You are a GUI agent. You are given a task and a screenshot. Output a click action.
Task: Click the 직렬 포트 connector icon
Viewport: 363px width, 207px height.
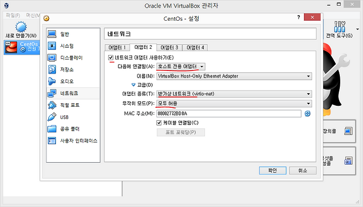point(52,105)
